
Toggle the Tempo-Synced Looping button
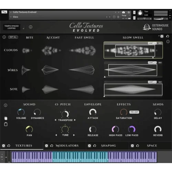[x=12, y=27]
